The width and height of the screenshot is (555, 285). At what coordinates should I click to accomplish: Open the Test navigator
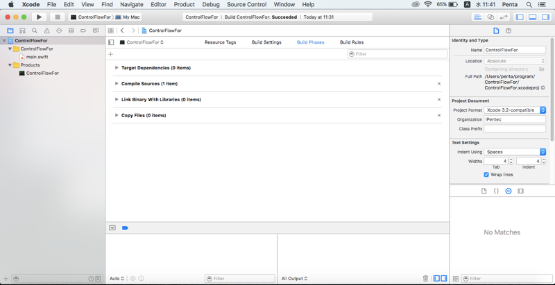pyautogui.click(x=59, y=31)
